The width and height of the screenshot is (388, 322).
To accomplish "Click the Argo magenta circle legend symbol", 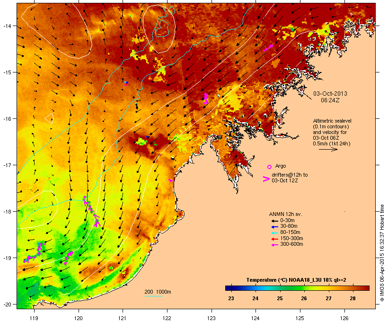I will pyautogui.click(x=270, y=167).
